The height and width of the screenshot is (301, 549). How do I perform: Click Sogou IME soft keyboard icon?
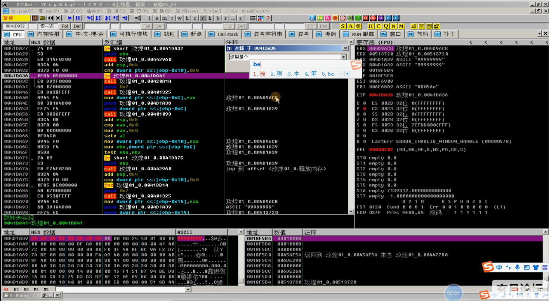pyautogui.click(x=526, y=267)
